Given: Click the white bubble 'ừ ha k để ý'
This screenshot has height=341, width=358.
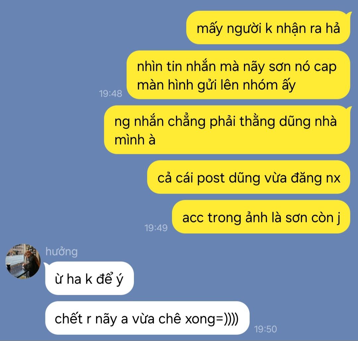Looking at the screenshot, I should click(89, 278).
